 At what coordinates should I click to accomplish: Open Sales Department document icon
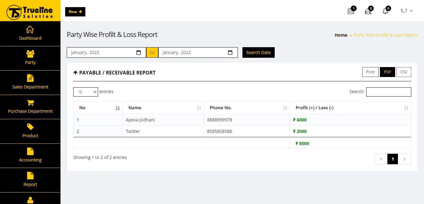pos(30,78)
